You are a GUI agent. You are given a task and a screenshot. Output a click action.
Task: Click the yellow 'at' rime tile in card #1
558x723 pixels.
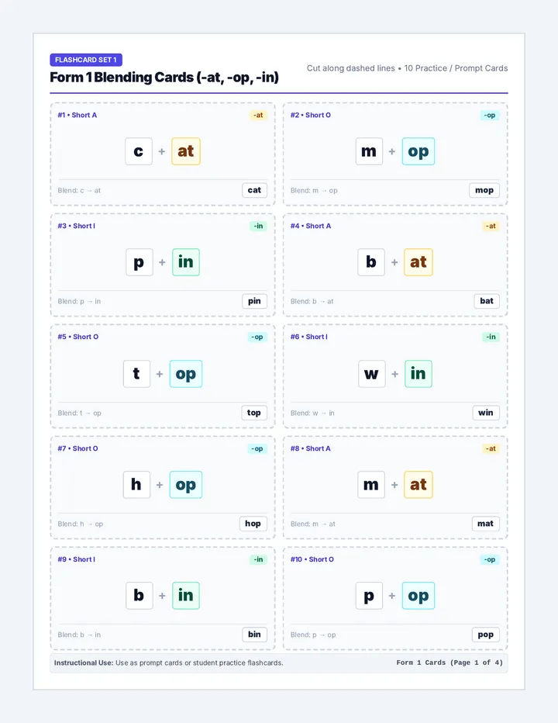point(186,151)
